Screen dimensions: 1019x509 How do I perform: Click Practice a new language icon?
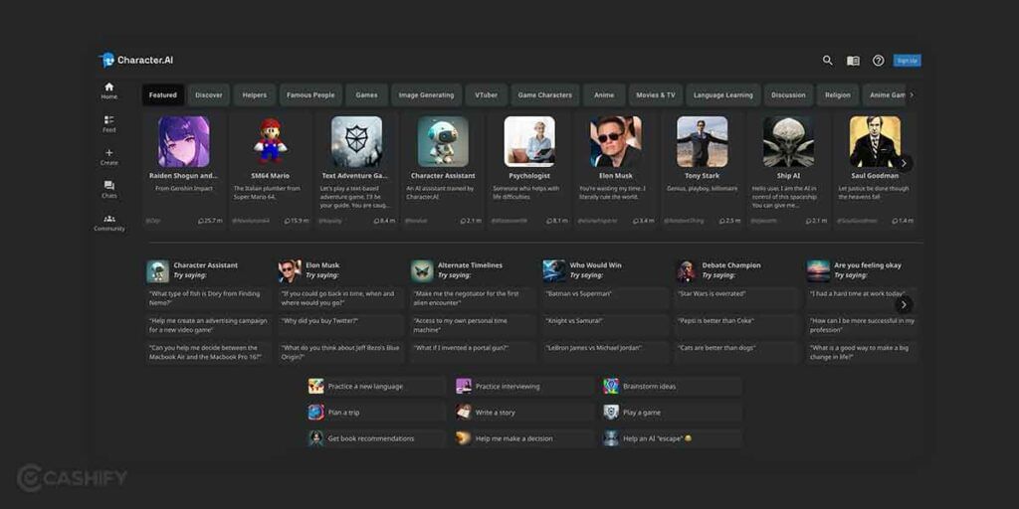[x=315, y=387]
